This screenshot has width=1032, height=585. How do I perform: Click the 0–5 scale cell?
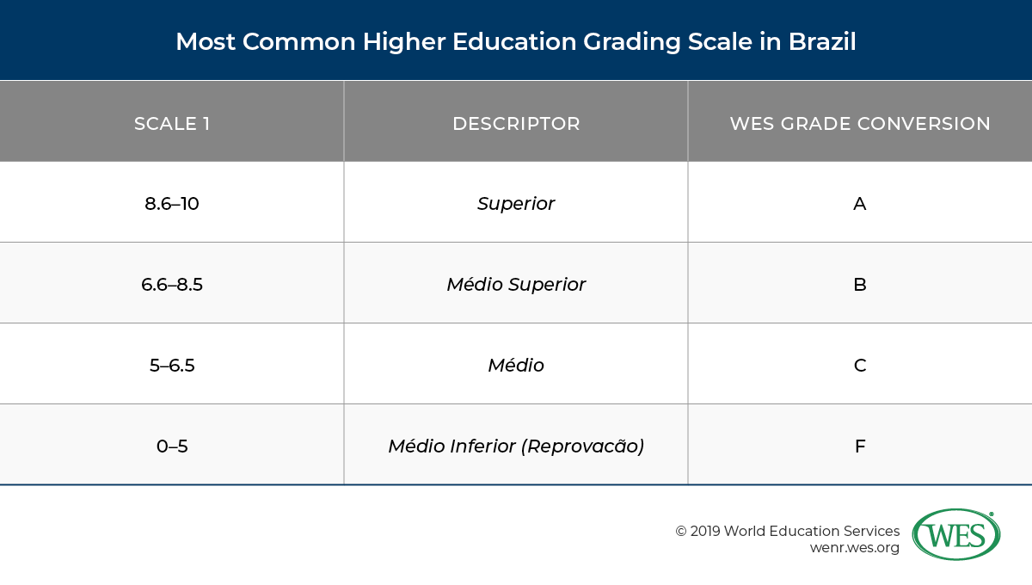(172, 446)
